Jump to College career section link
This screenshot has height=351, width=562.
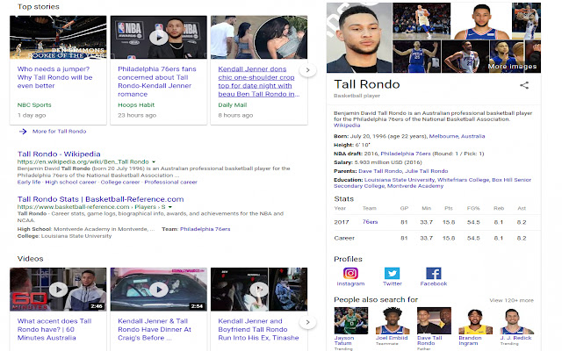click(x=120, y=182)
